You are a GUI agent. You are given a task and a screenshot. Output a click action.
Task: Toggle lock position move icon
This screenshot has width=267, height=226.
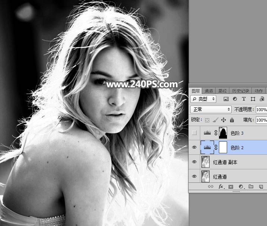click(x=223, y=120)
